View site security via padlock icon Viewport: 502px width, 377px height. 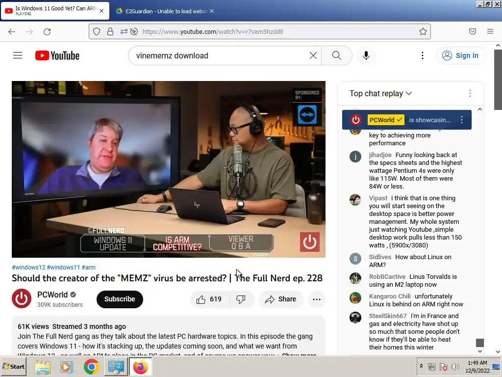coord(110,31)
